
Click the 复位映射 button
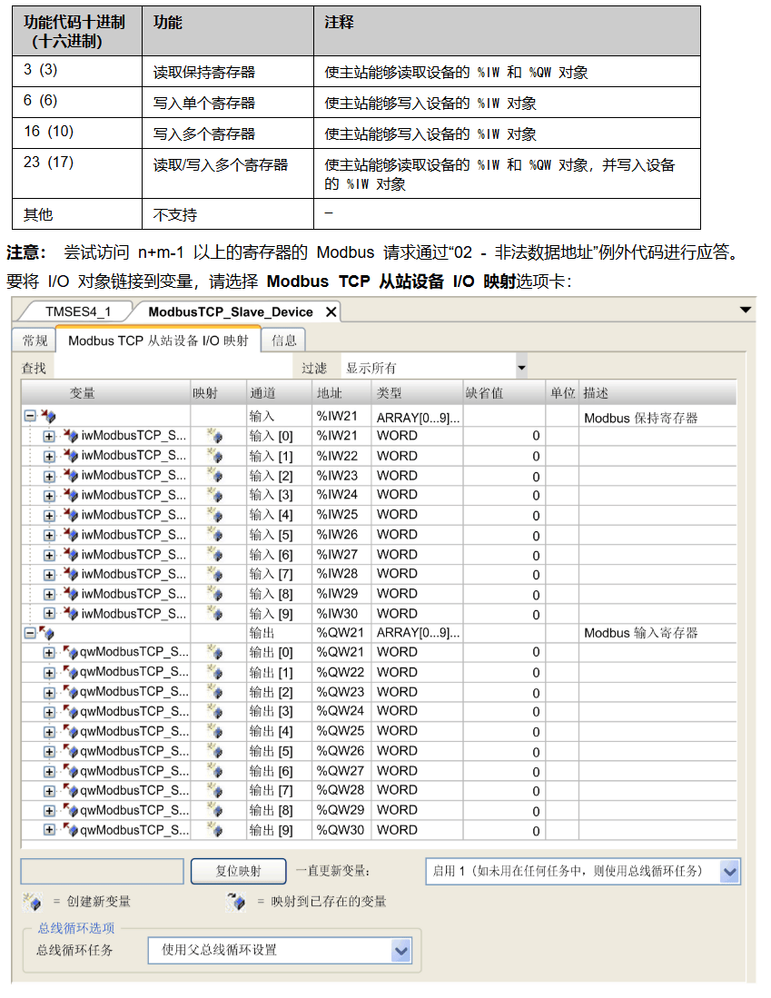click(239, 872)
